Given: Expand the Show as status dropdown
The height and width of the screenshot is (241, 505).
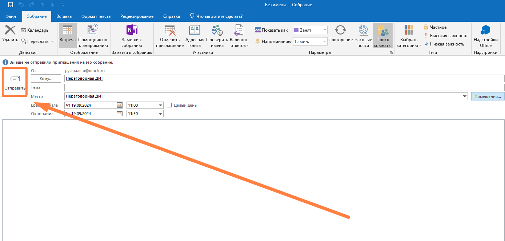Looking at the screenshot, I should pos(325,30).
